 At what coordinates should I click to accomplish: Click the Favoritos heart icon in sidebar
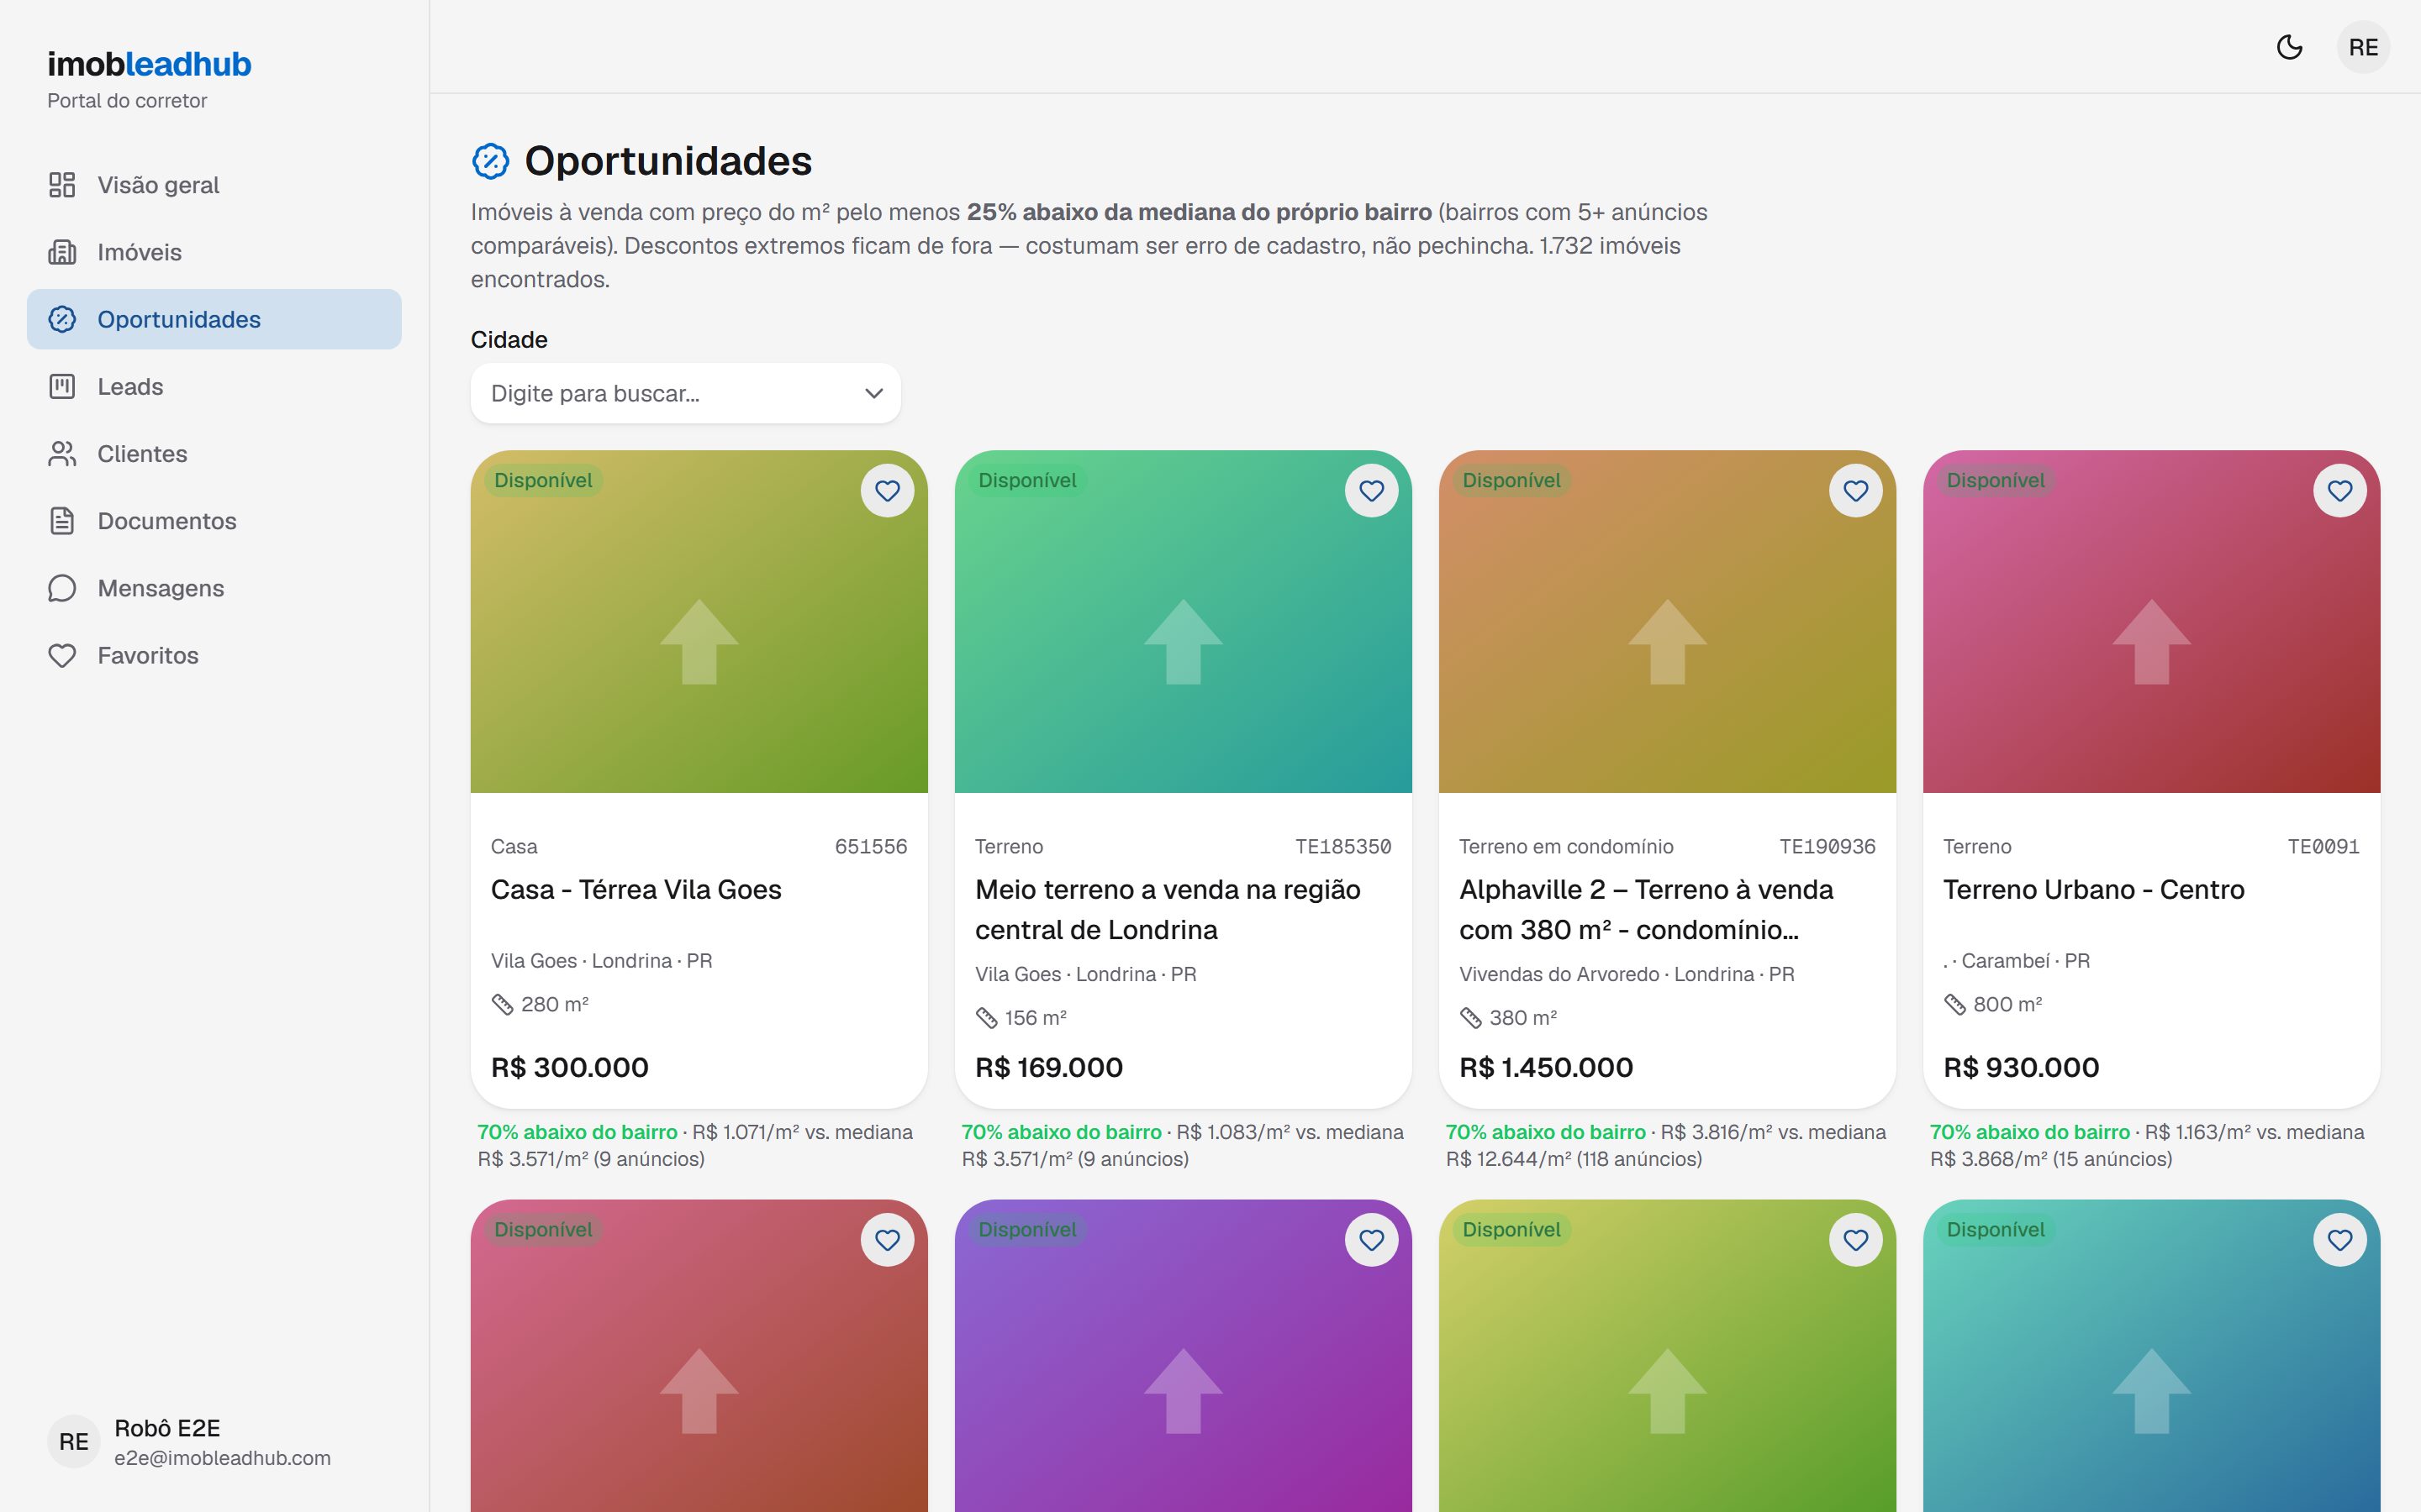tap(62, 655)
